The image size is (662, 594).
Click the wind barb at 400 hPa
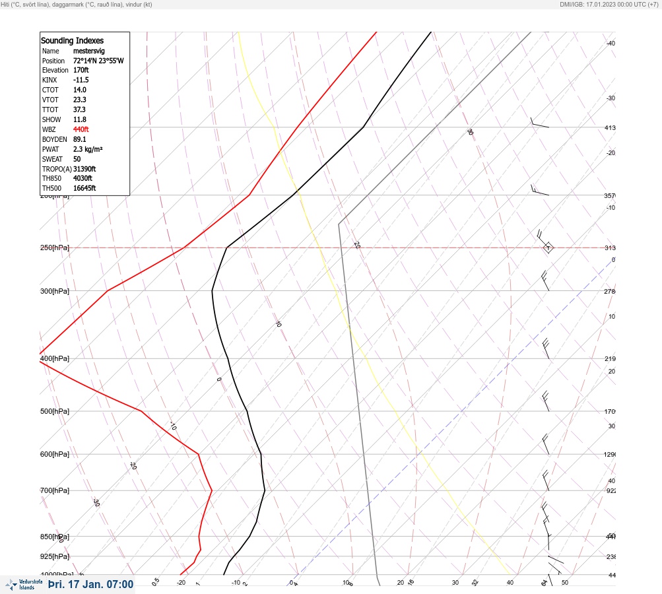(x=545, y=348)
